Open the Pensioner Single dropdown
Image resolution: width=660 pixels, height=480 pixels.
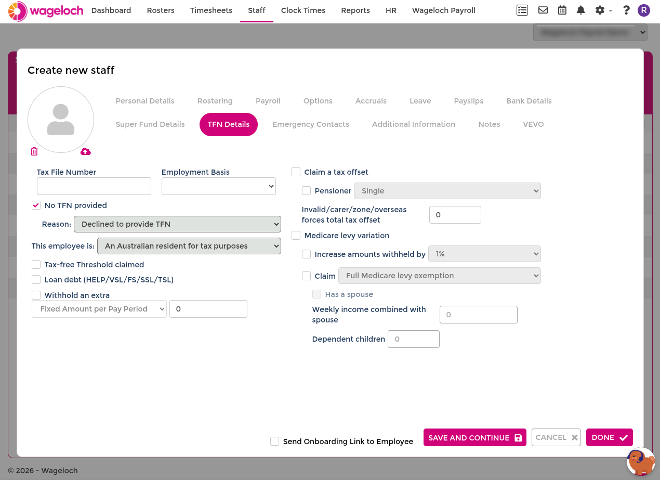[447, 191]
